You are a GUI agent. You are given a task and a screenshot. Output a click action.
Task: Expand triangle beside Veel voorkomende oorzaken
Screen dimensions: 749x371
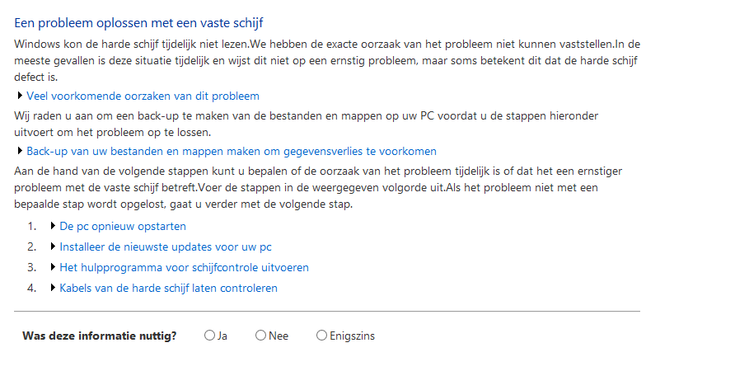pos(20,96)
